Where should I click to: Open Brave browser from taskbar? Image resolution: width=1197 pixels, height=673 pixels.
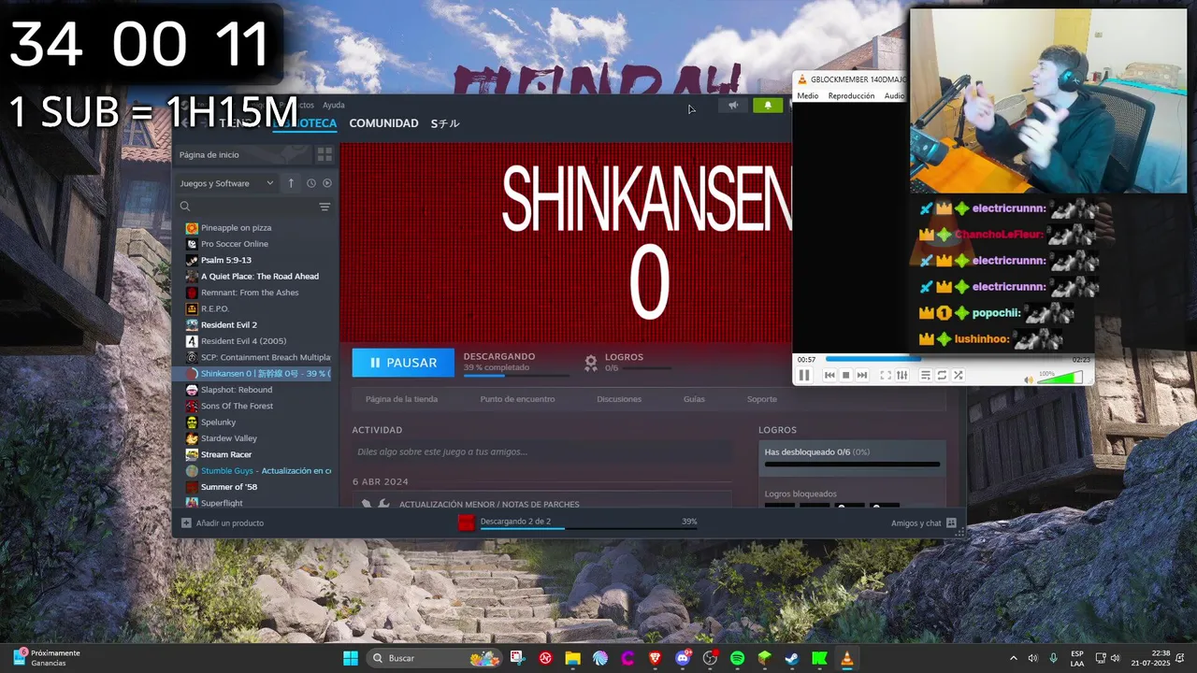coord(655,658)
